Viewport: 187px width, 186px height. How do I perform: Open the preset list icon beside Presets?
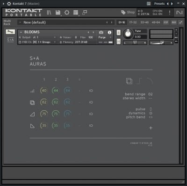(149, 4)
